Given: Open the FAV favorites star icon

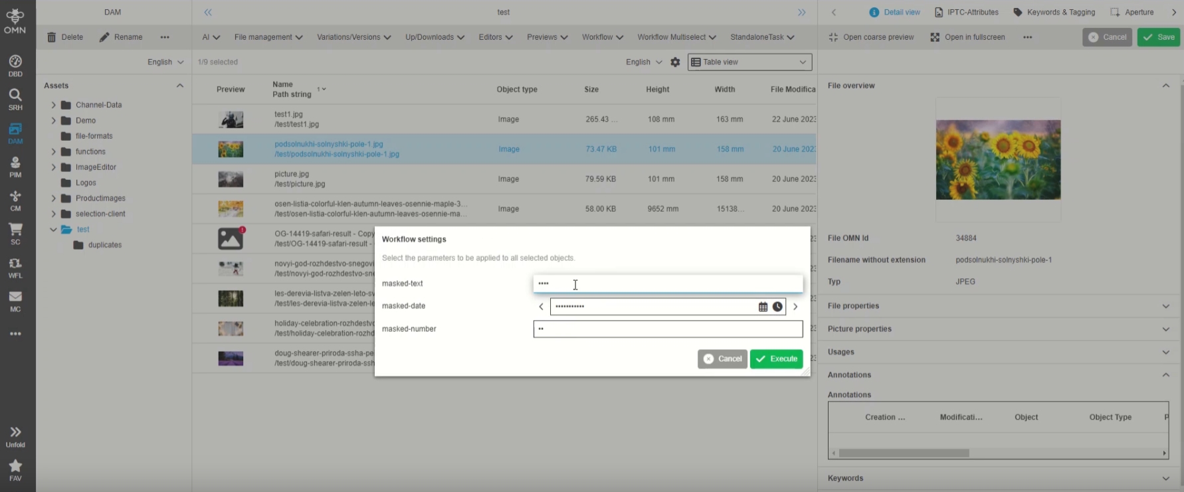Looking at the screenshot, I should click(15, 469).
